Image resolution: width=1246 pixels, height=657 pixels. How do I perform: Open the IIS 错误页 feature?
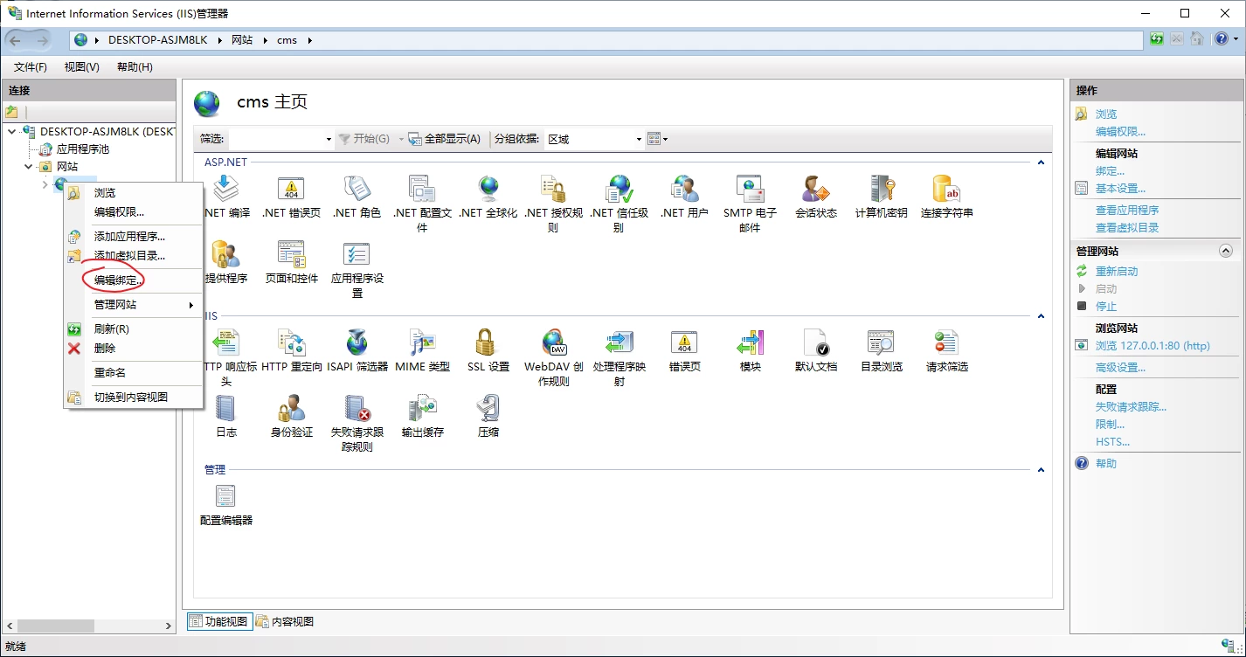(x=684, y=350)
